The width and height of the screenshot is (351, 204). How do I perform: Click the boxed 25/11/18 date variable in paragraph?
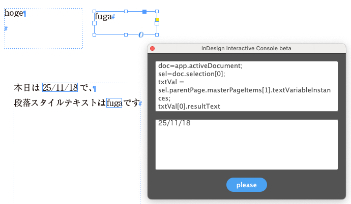[60, 88]
